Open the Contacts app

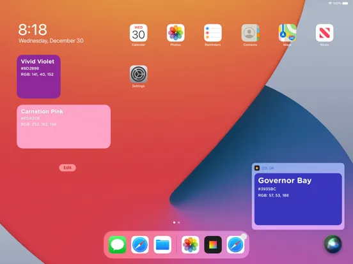tap(250, 33)
